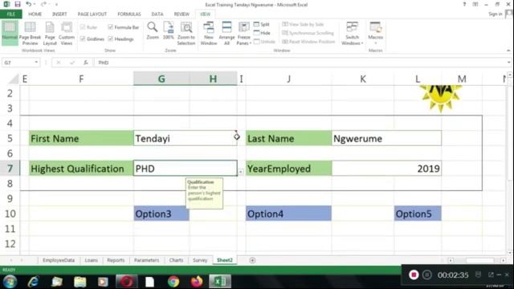Switch to Normal workbook view
This screenshot has height=289, width=514.
pos(10,33)
